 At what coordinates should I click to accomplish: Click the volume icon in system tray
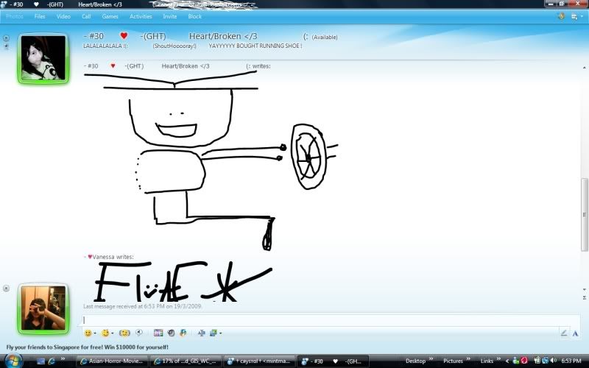(553, 361)
